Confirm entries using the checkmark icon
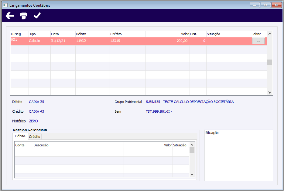The image size is (284, 191). tap(37, 16)
